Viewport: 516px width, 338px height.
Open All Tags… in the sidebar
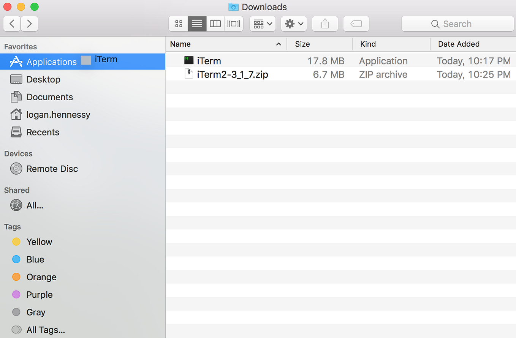82,330
